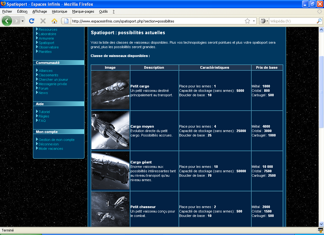Screen dimensions: 324x235
Task: Open the ? help menu
Action: (114, 11)
